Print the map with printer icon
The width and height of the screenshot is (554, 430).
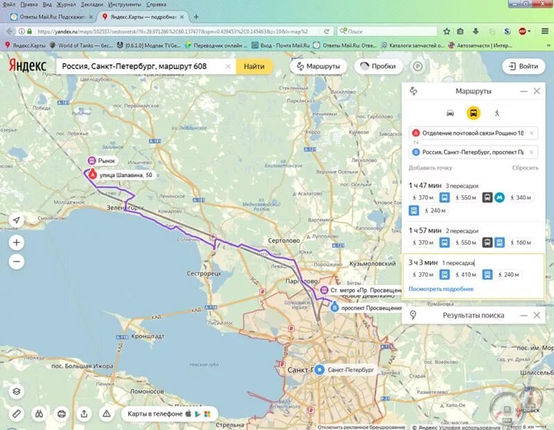click(62, 413)
